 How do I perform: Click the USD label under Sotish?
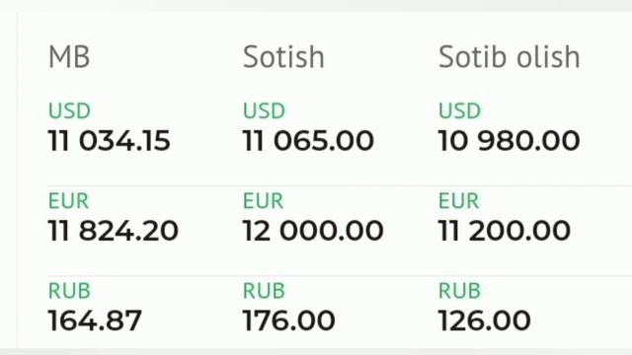tap(264, 110)
